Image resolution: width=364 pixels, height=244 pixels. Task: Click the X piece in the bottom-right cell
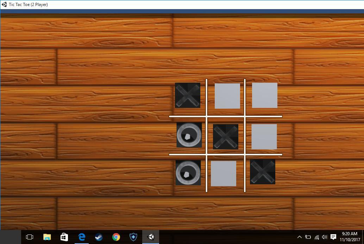[263, 172]
